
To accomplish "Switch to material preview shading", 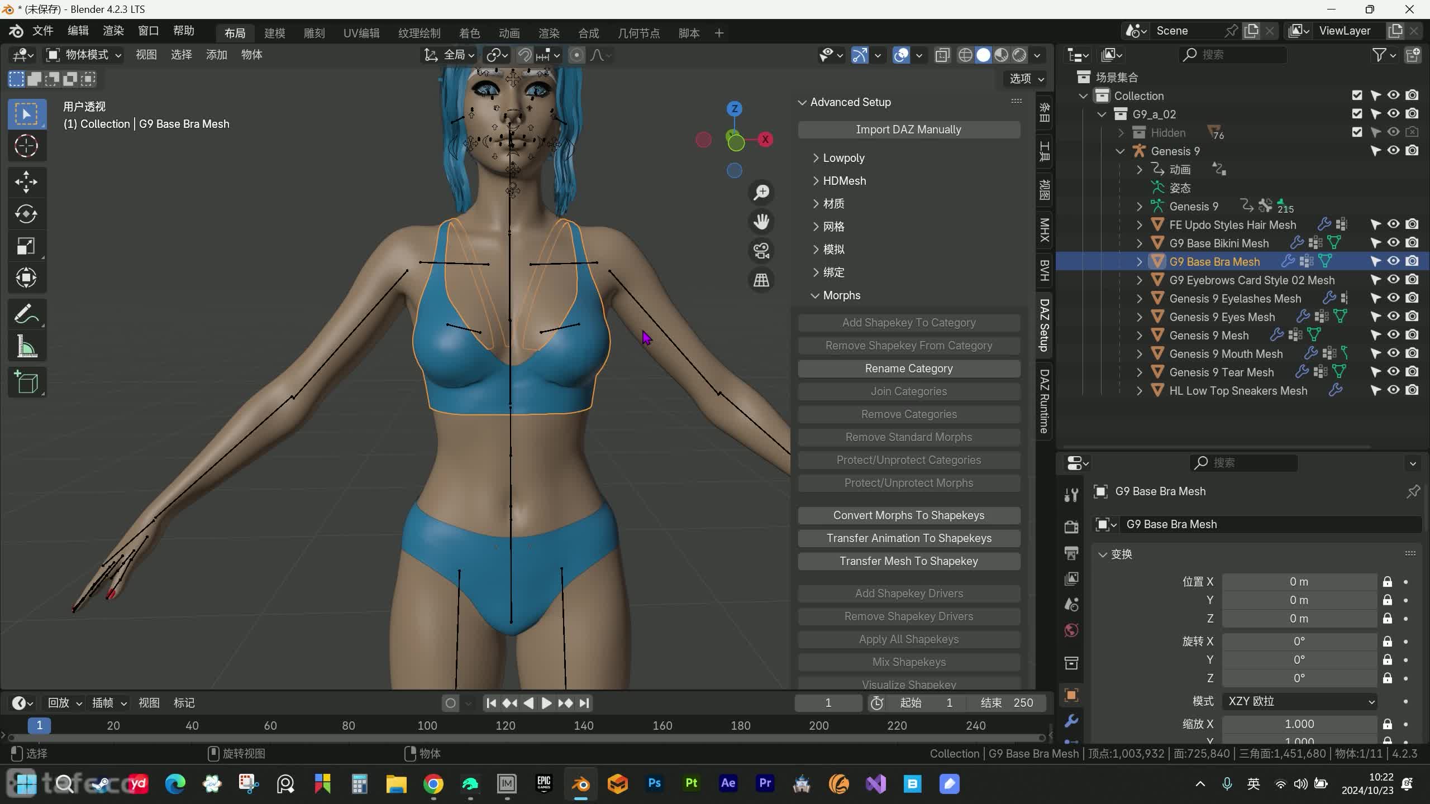I will (1001, 55).
